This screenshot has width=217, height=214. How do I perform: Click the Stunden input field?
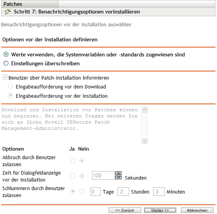click(123, 192)
